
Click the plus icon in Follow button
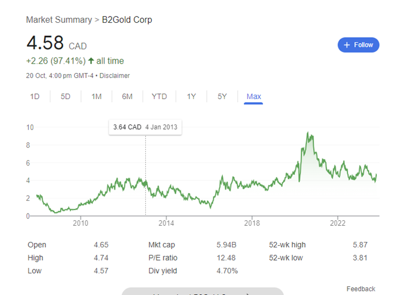pos(346,45)
